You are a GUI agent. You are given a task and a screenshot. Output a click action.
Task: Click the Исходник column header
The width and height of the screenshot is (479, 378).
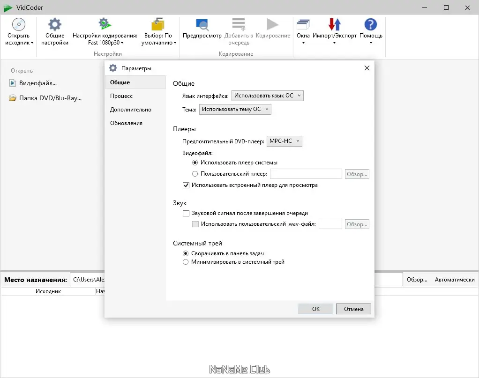pos(48,291)
